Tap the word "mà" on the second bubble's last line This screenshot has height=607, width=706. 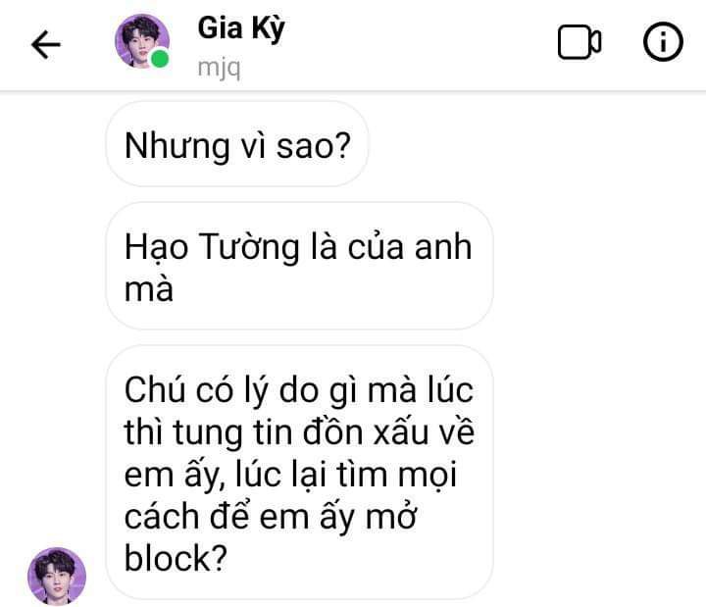pyautogui.click(x=149, y=289)
